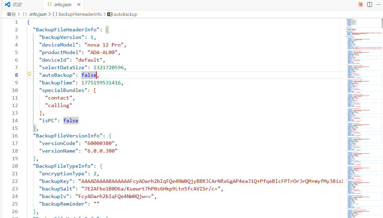Click line number 26 in the gutter
The image size is (383, 218).
(15, 211)
